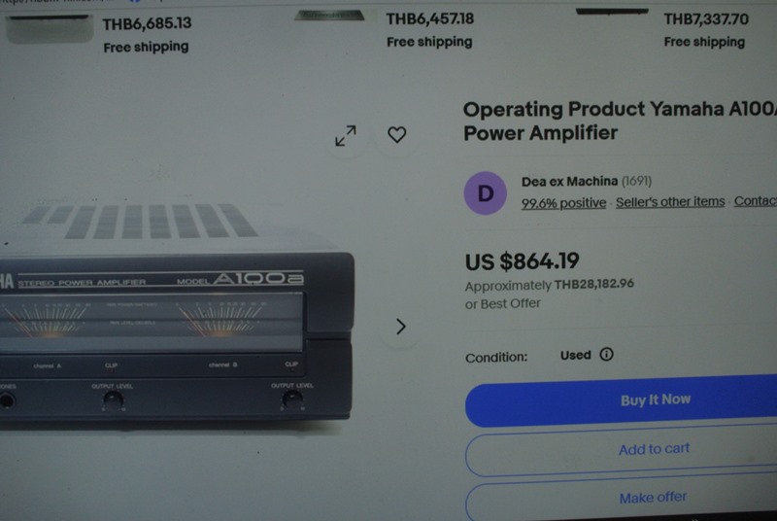Image resolution: width=777 pixels, height=521 pixels.
Task: Select thumbnail beside the THB7,337.70 price
Action: 612,12
